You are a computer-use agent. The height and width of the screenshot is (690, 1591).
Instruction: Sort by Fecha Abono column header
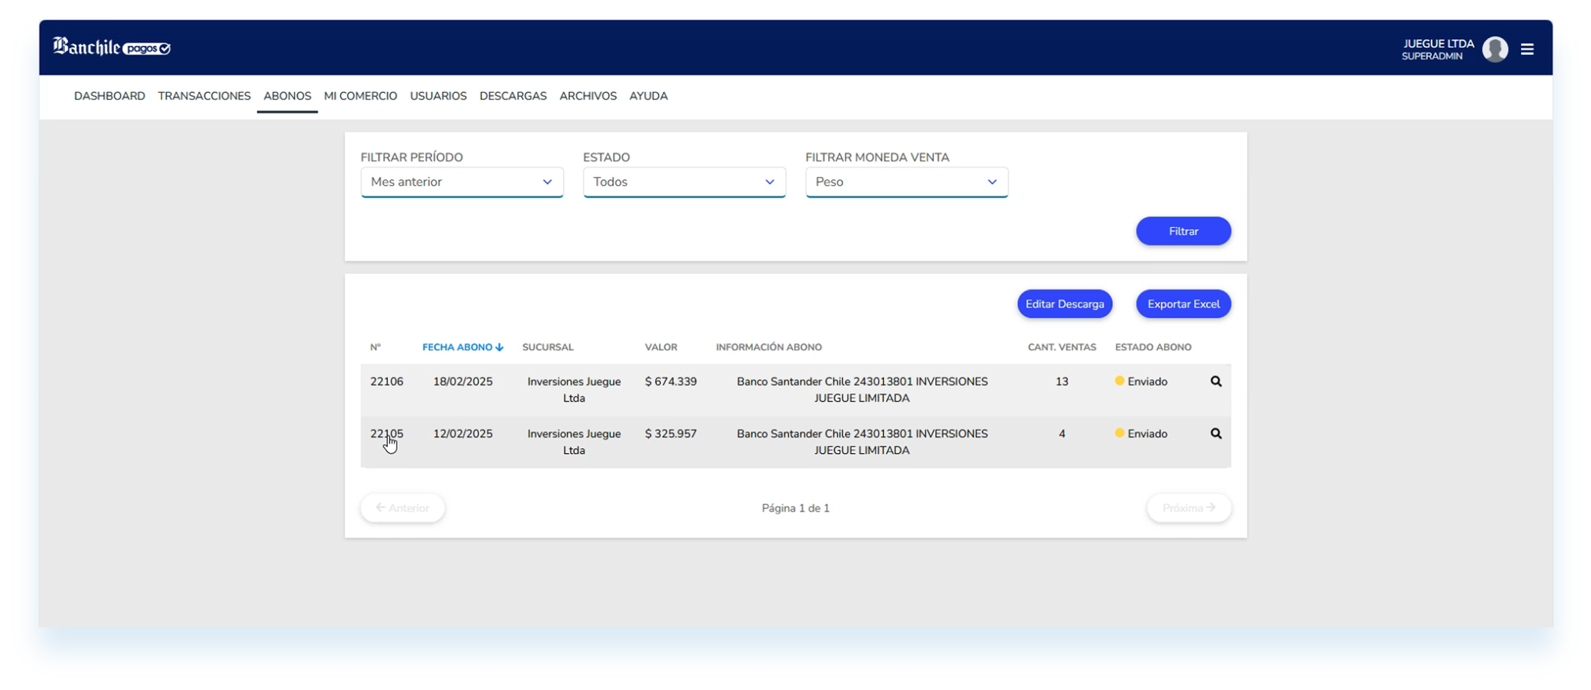[x=463, y=347]
